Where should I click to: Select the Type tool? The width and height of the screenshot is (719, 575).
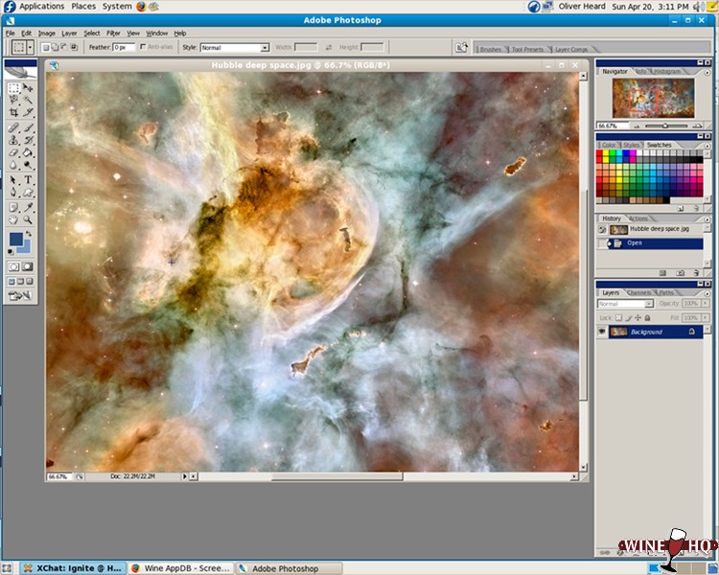coord(28,180)
